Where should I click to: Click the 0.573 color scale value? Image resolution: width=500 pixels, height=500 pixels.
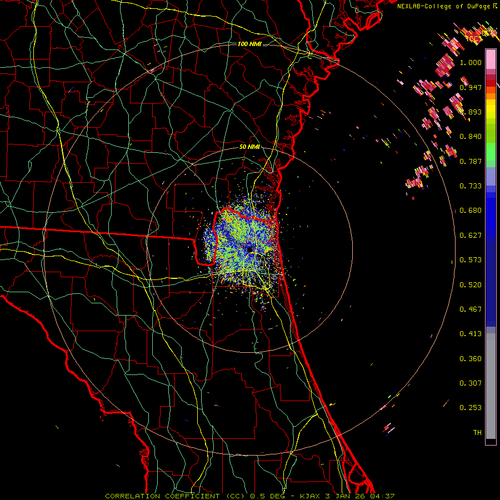[471, 260]
